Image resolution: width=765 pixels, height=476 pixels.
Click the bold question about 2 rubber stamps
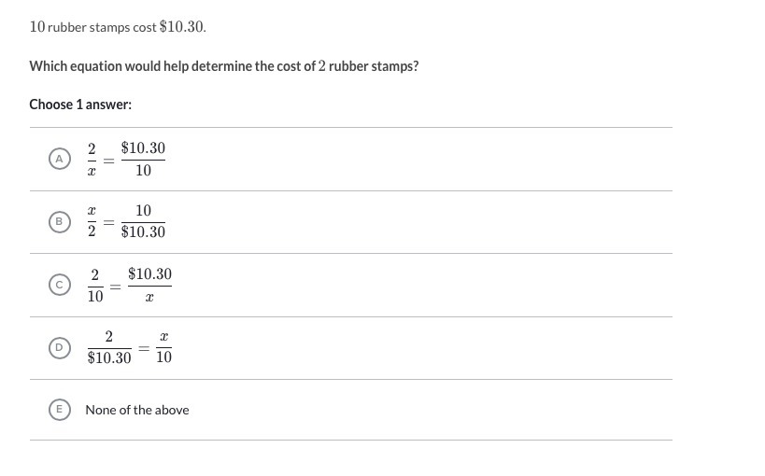click(224, 66)
